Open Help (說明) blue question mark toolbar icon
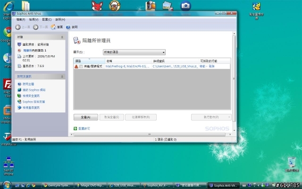The image size is (302, 189). 68,27
